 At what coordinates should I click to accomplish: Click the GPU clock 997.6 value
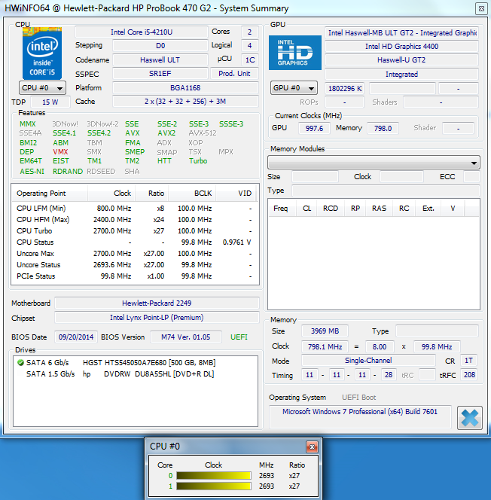point(314,128)
